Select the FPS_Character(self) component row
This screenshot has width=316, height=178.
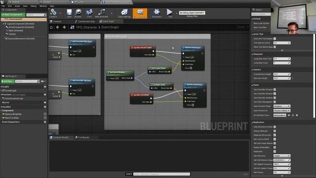24,19
